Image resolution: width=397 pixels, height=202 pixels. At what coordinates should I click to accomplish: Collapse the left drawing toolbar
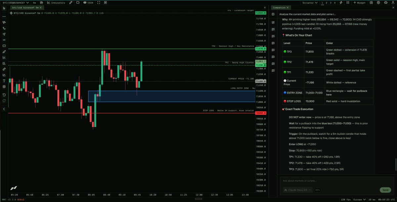click(x=4, y=109)
